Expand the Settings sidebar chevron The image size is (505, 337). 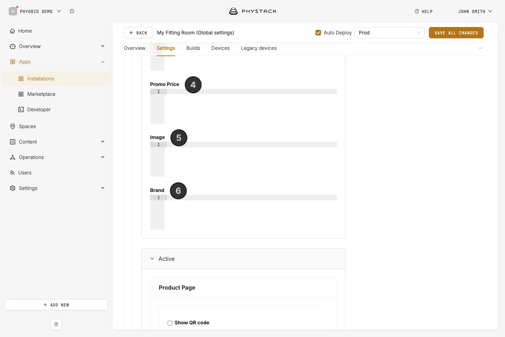(x=103, y=188)
